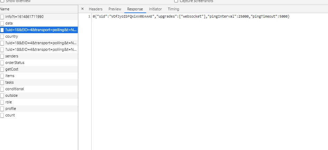This screenshot has width=328, height=150.
Task: Click the file icon beside country request
Action: point(2,37)
